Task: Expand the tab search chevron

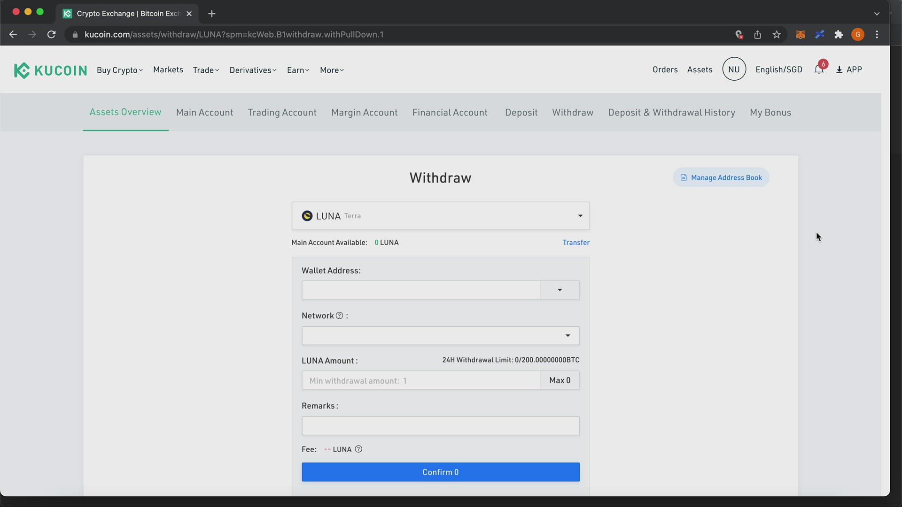Action: pos(877,14)
